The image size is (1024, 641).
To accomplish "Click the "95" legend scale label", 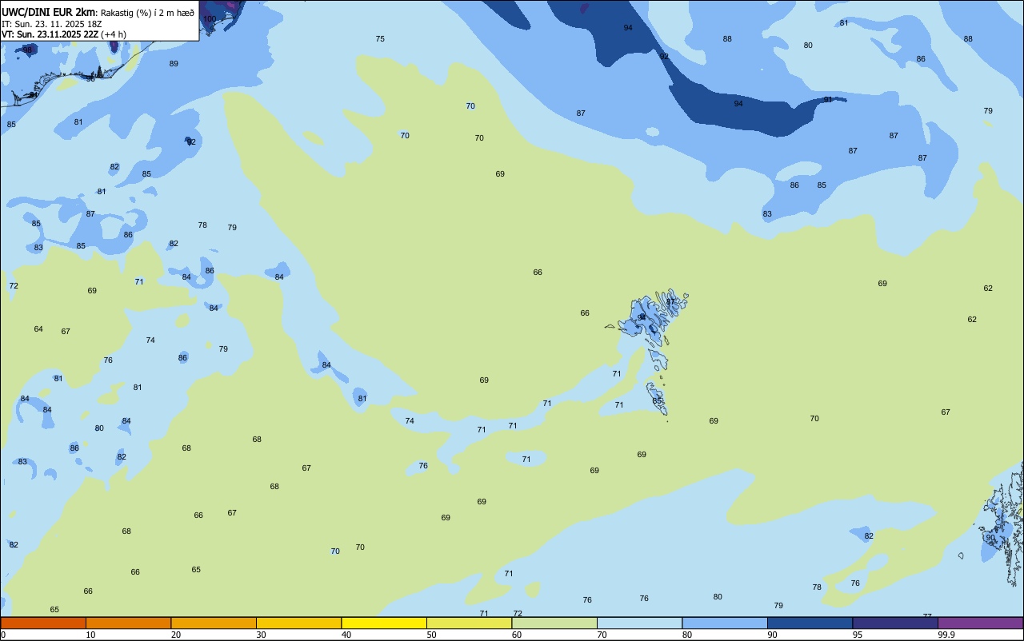I will click(858, 635).
